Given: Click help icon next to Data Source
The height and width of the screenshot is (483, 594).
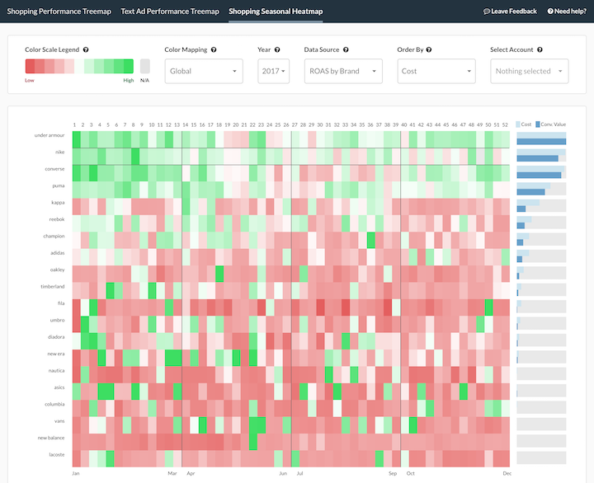Looking at the screenshot, I should point(346,49).
